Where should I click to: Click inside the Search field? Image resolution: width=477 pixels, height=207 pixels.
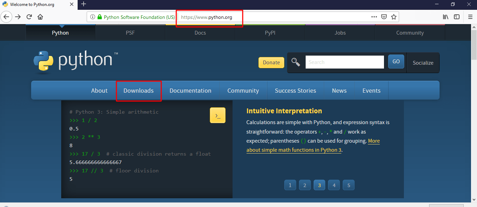(x=344, y=62)
